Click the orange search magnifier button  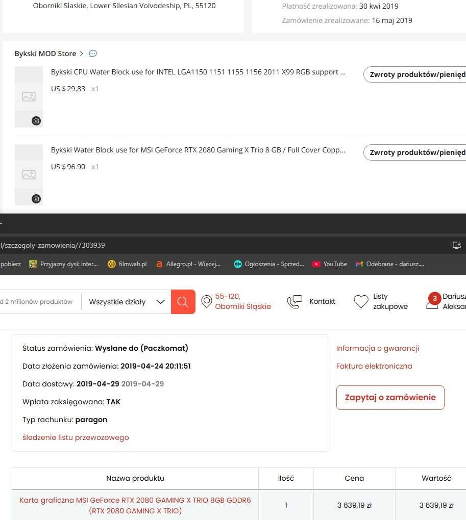point(183,302)
